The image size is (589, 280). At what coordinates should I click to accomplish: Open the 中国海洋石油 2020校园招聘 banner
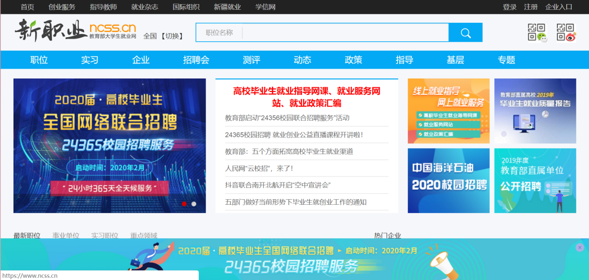point(448,181)
